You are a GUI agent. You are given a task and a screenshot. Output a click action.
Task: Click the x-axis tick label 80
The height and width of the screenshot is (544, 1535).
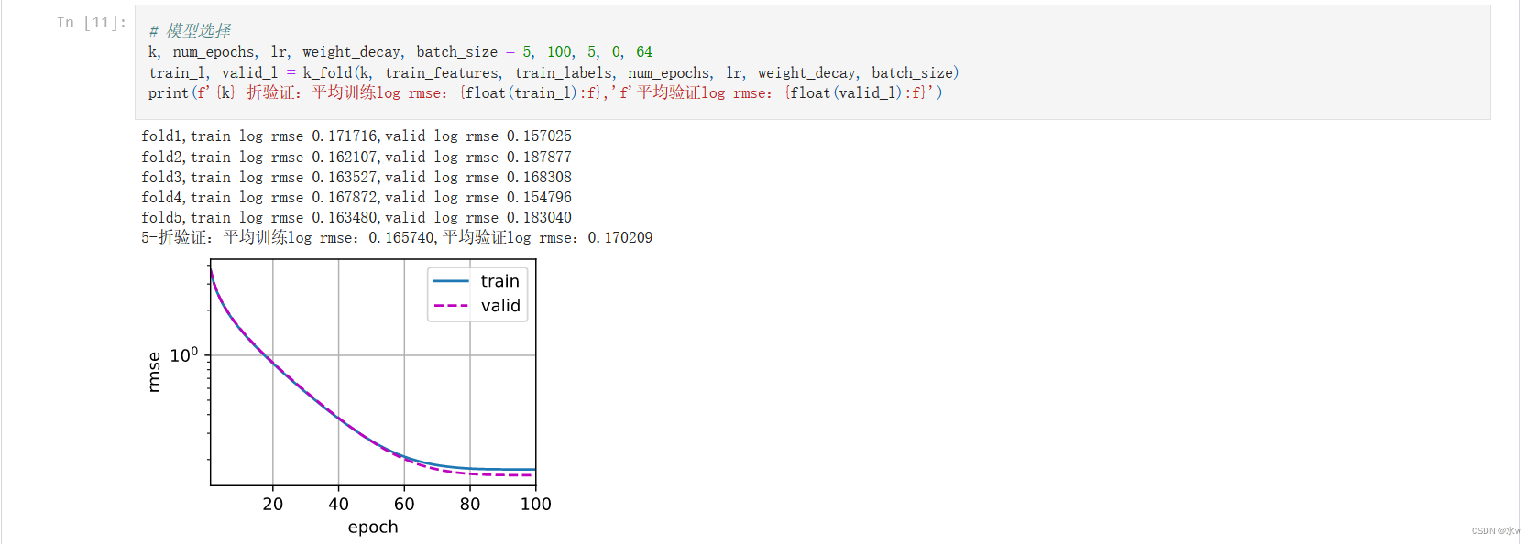click(470, 504)
